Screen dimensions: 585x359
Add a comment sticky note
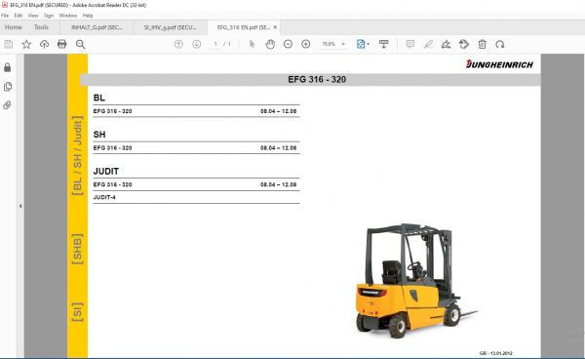[x=410, y=44]
